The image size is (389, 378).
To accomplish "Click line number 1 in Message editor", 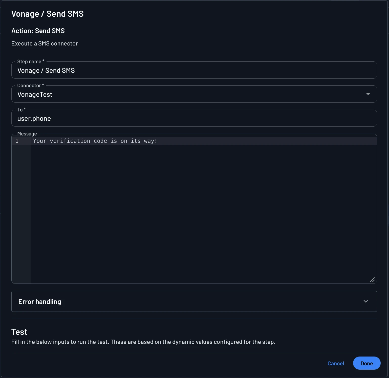I will tap(17, 141).
